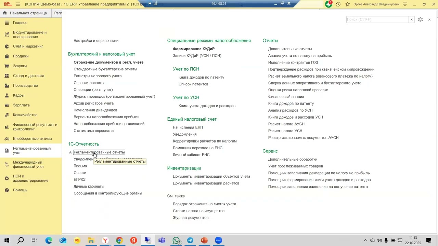Open the 1C main menu hamburger icon
This screenshot has height=246, width=438.
[18, 4]
